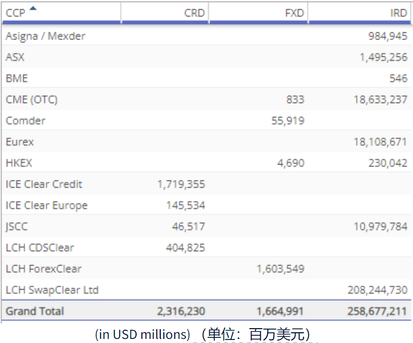The image size is (413, 343).
Task: Click Asigna / Mexder IRD value 984,945
Action: [x=388, y=36]
